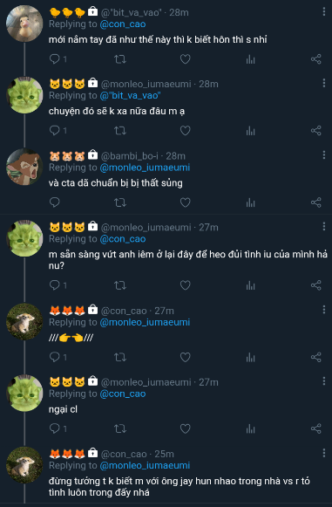Like the "ngại cl" tweet
This screenshot has height=507, width=332.
[x=185, y=428]
